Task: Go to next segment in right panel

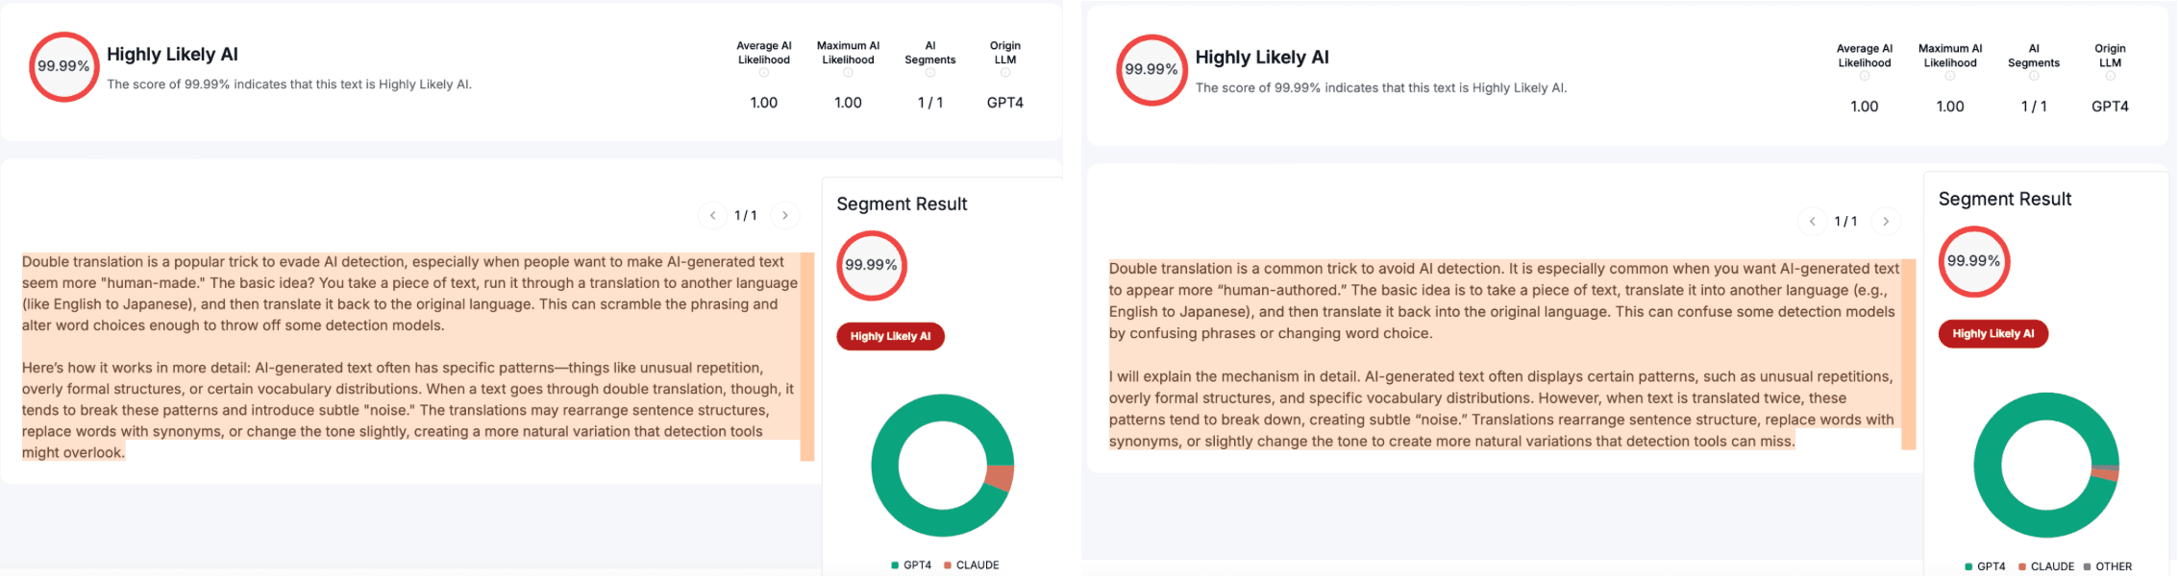Action: pyautogui.click(x=1886, y=222)
